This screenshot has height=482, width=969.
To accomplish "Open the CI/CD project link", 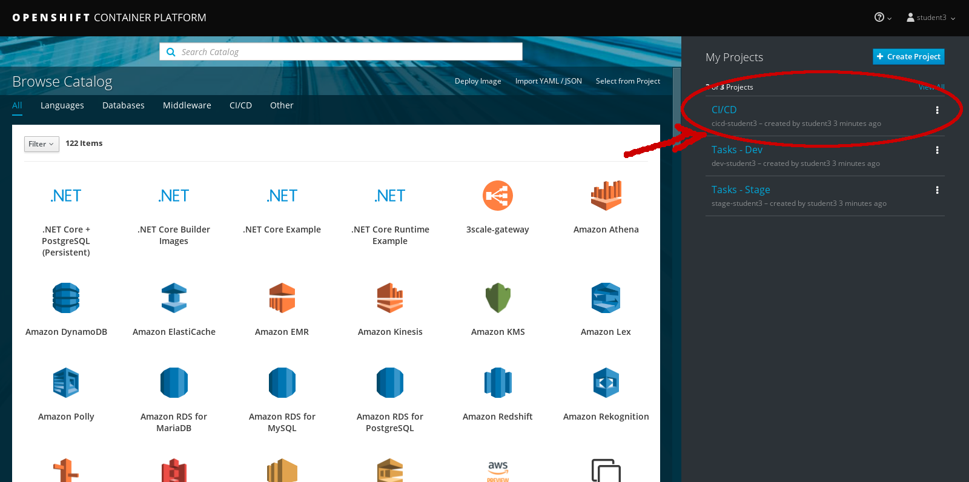I will tap(724, 110).
